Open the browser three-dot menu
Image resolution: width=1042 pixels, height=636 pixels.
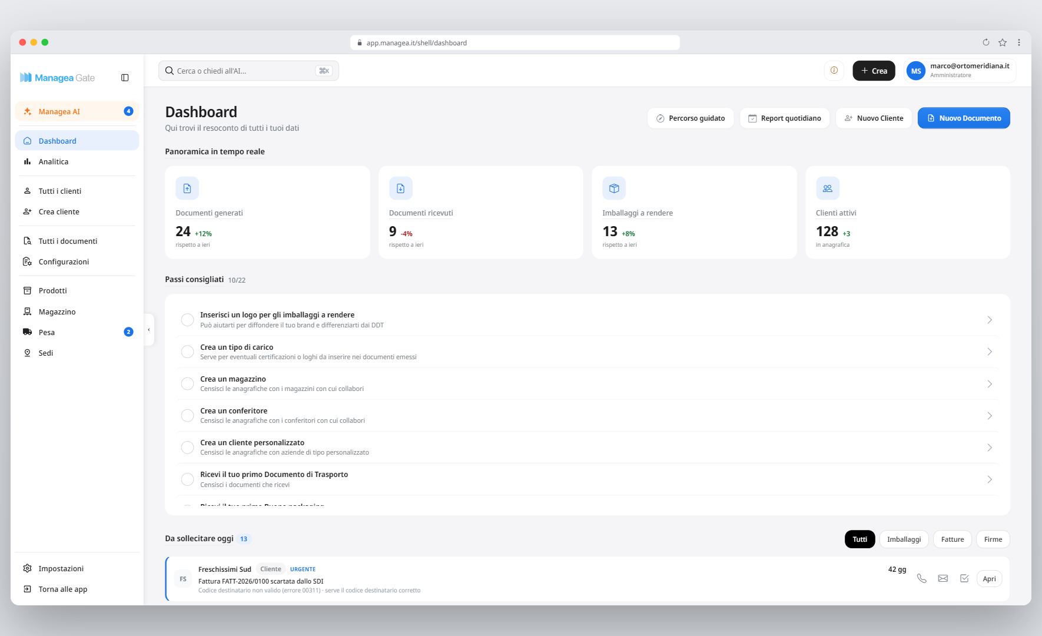point(1019,42)
